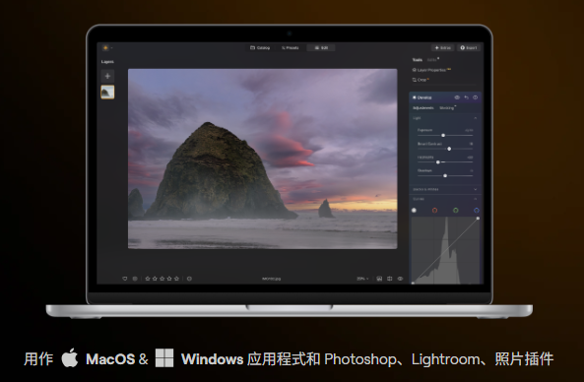Set rating with the second star
584x382 pixels.
click(x=155, y=279)
